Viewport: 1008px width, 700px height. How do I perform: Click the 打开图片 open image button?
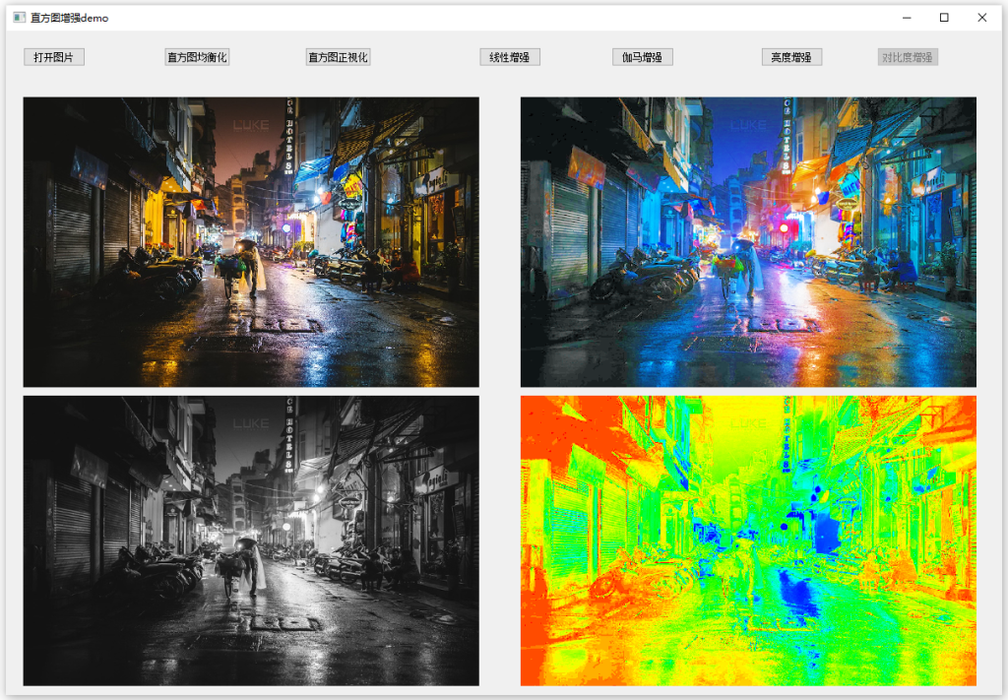click(x=54, y=57)
